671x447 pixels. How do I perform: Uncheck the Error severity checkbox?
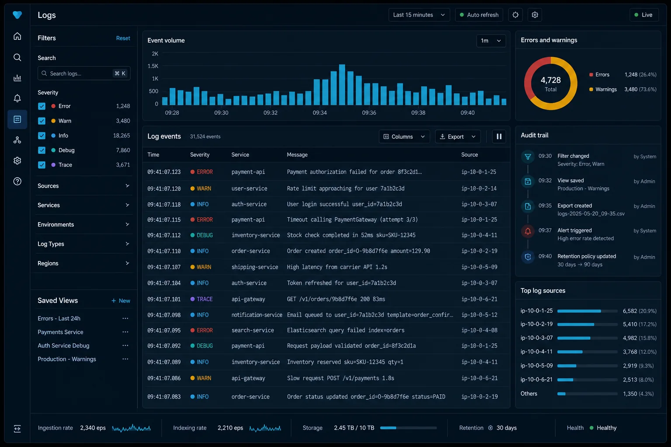tap(42, 106)
